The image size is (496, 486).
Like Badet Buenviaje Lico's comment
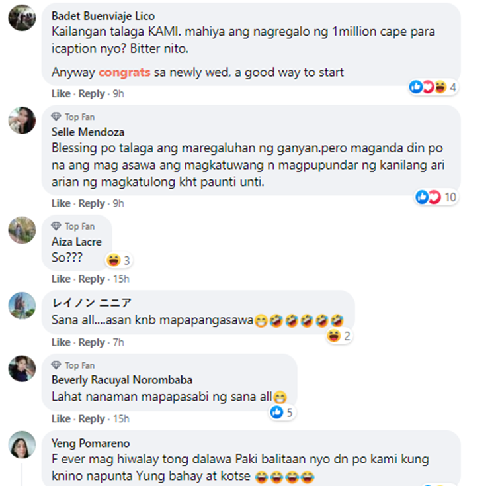pyautogui.click(x=61, y=94)
